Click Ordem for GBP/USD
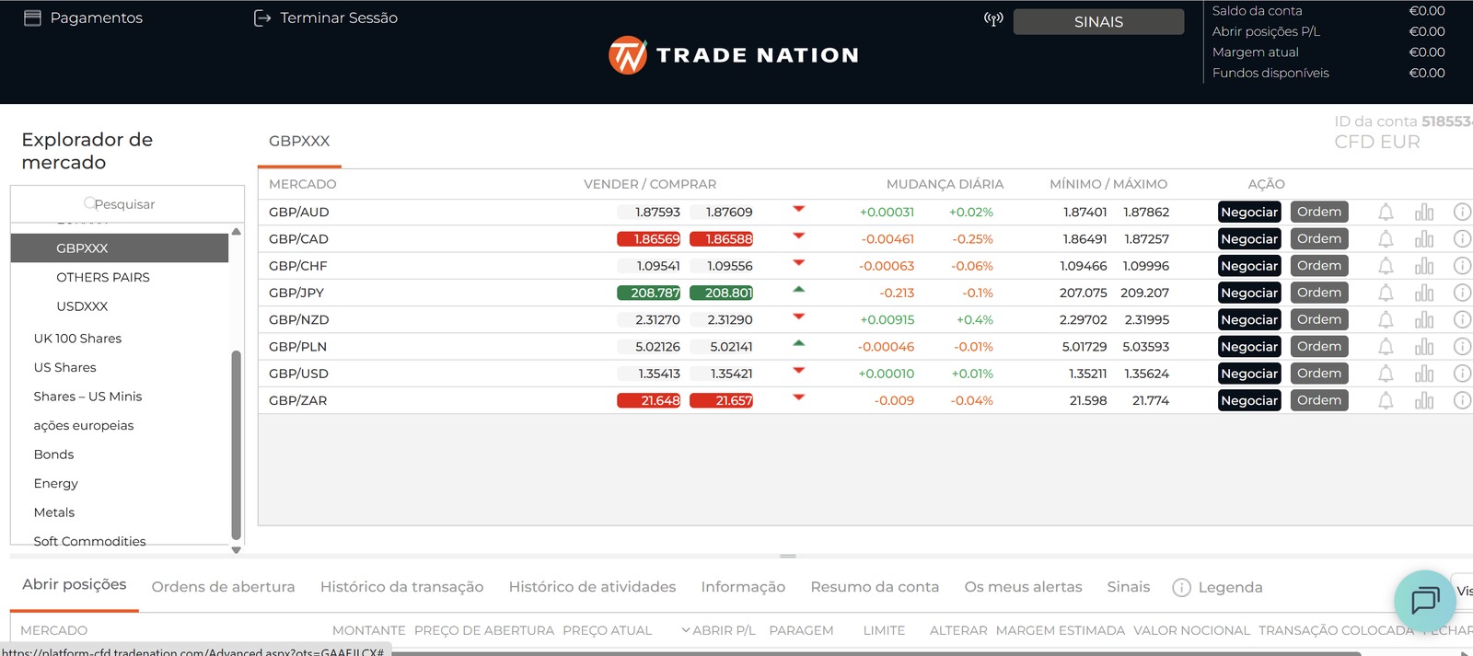 [1319, 373]
